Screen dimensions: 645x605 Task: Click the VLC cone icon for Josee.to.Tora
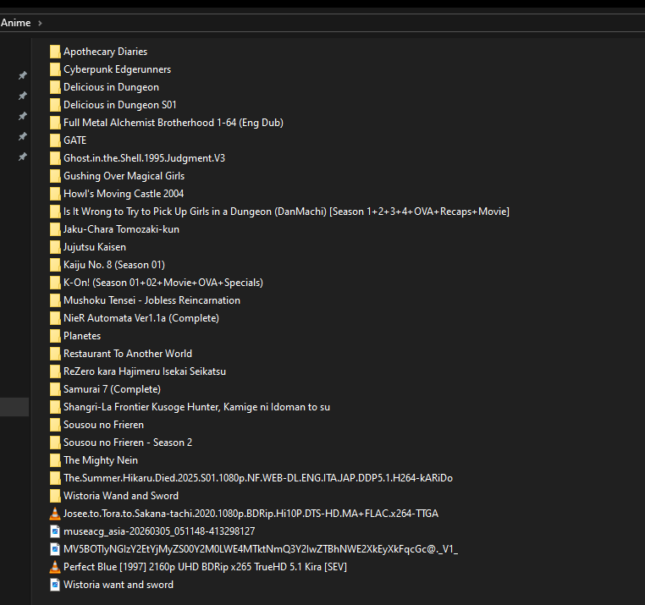click(x=55, y=514)
